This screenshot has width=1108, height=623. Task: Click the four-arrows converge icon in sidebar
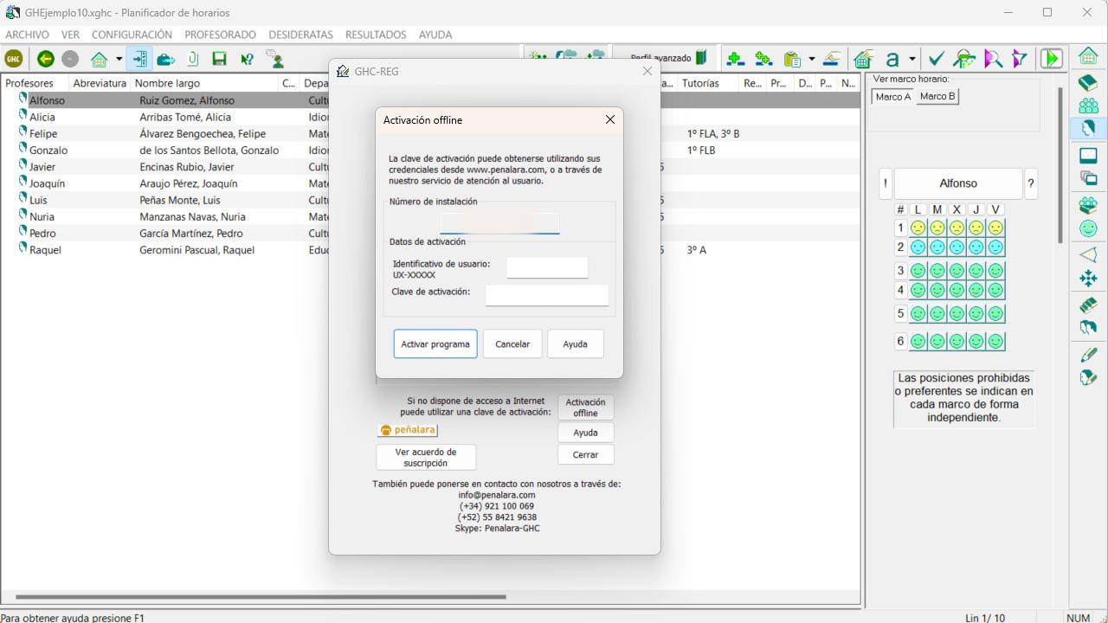pos(1088,279)
